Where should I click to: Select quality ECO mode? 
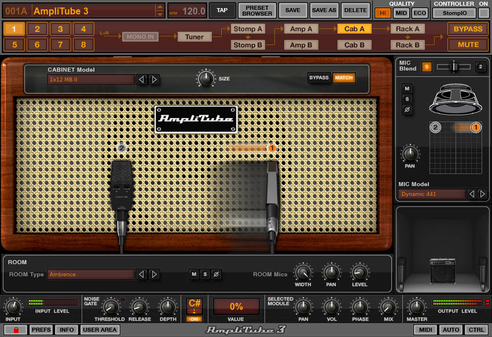coord(420,13)
